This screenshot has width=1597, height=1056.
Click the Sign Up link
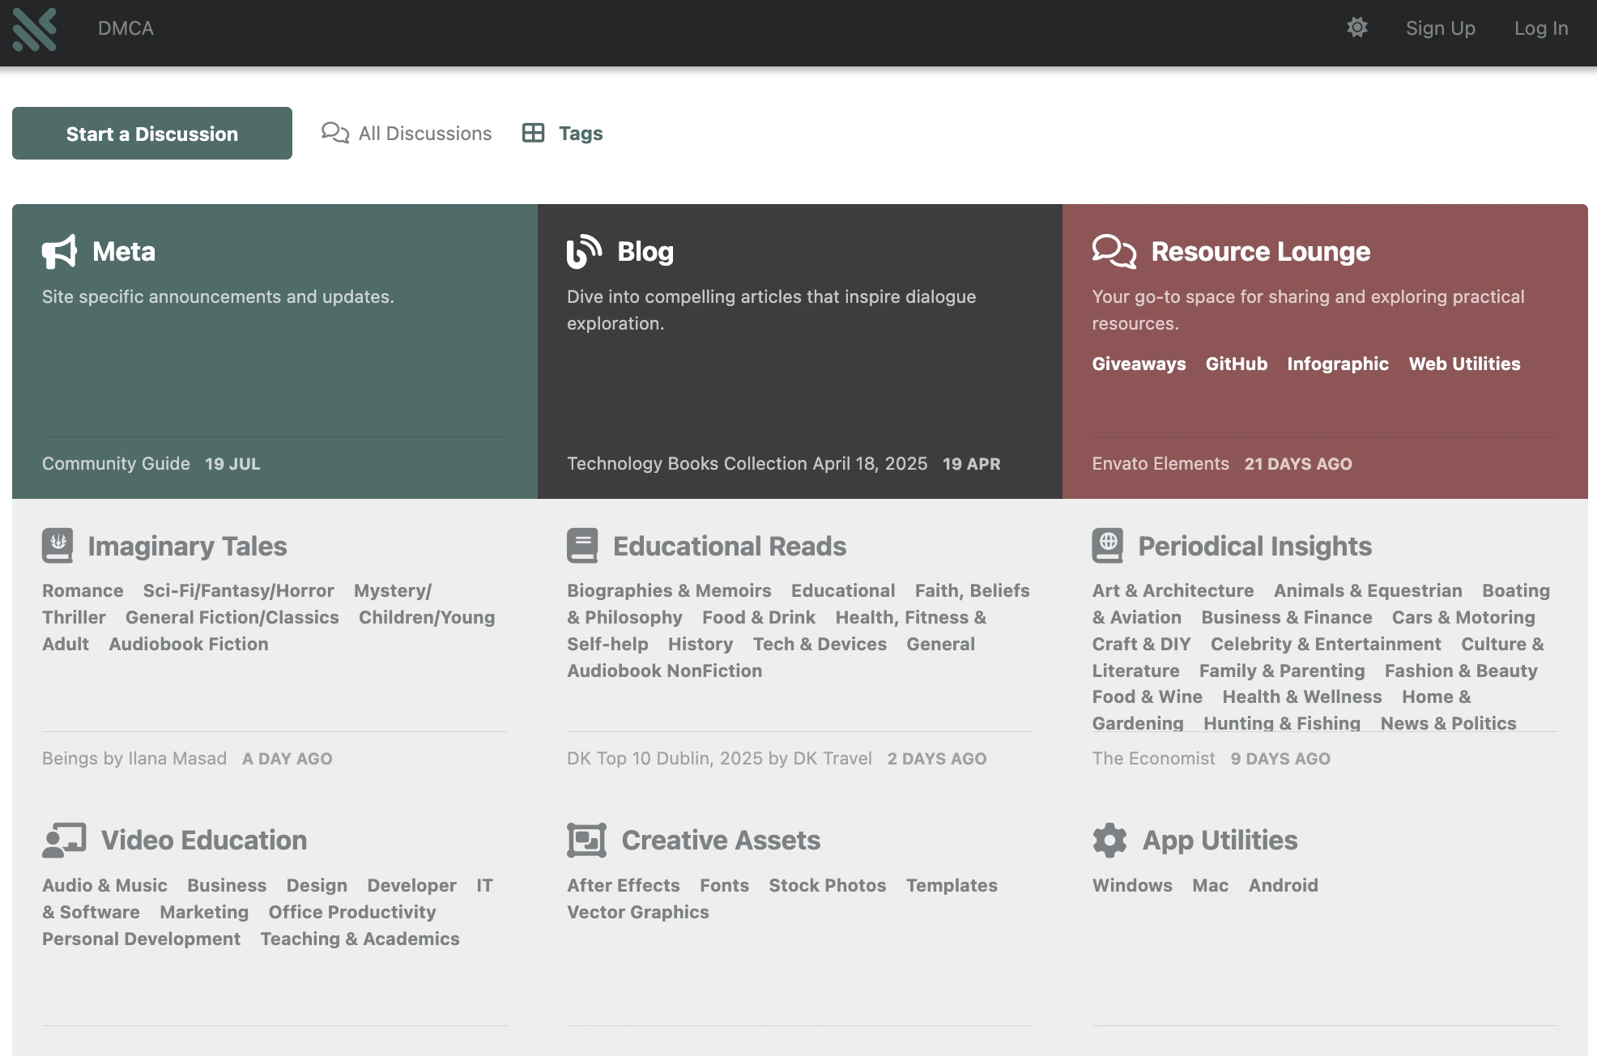coord(1440,28)
